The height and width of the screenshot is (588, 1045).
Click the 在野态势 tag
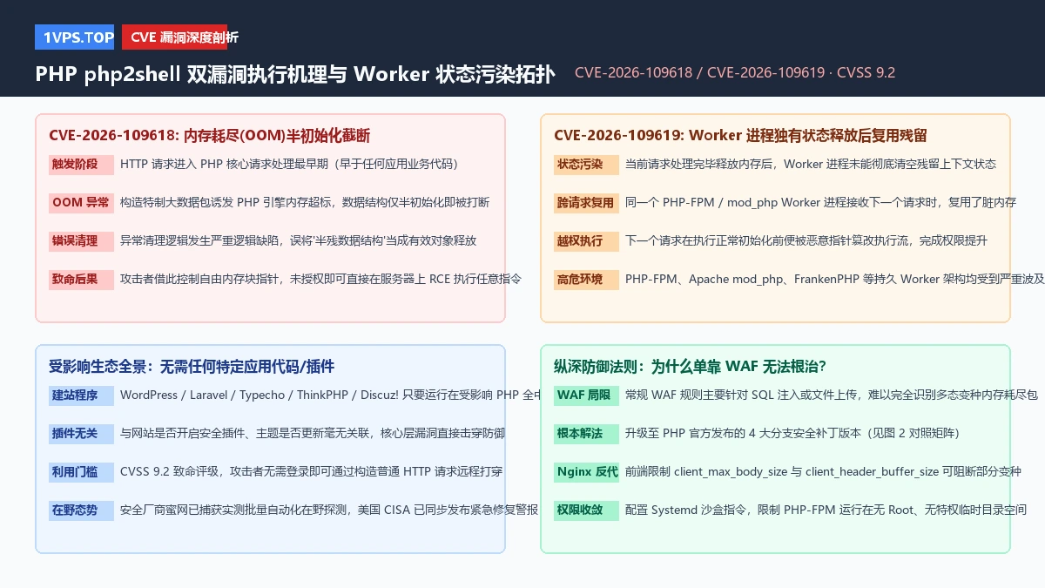(81, 510)
